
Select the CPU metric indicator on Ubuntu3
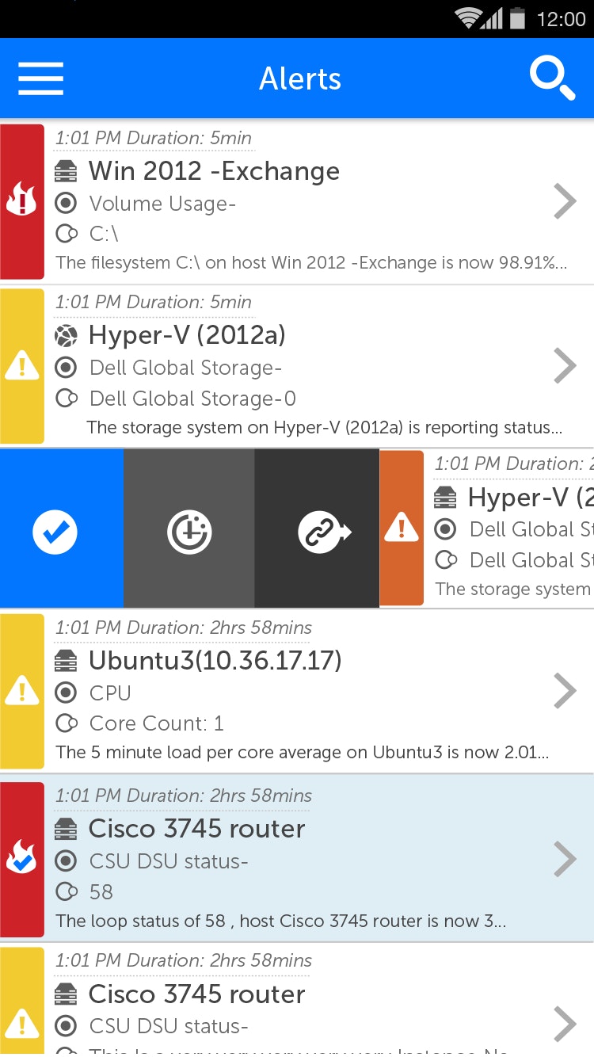coord(67,693)
